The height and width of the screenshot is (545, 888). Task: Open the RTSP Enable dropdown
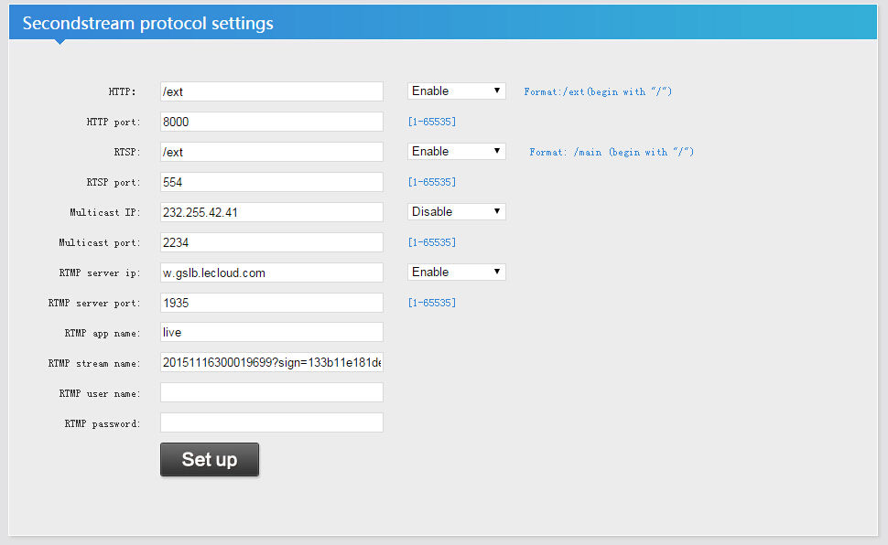coord(456,152)
